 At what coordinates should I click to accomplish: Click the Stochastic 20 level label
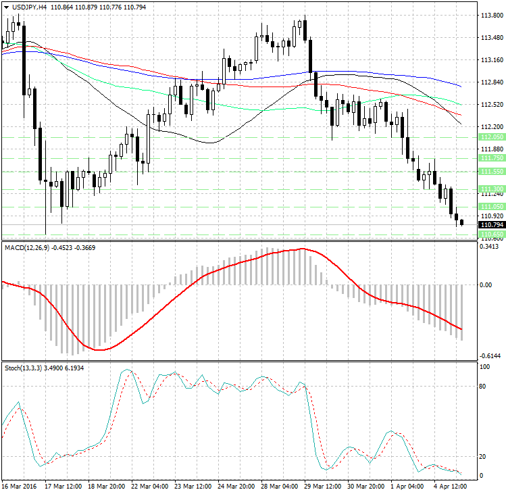482,457
